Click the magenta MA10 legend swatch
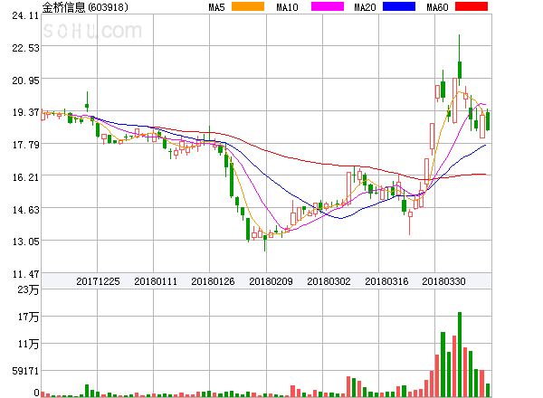This screenshot has height=398, width=543. coord(328,6)
